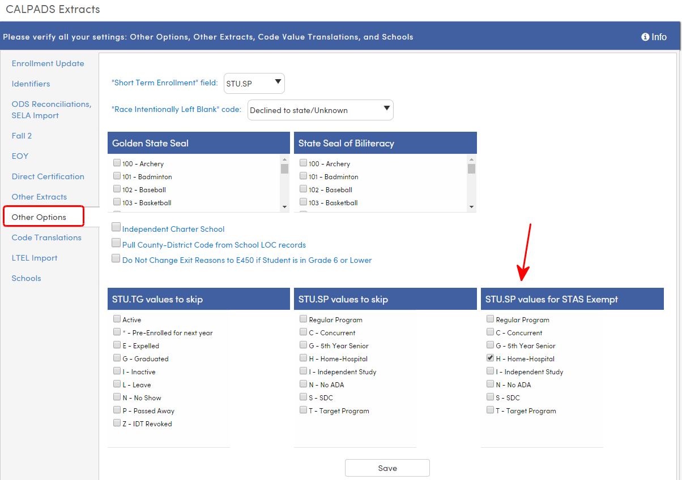Switch to the Schools section
The height and width of the screenshot is (480, 682).
(26, 278)
